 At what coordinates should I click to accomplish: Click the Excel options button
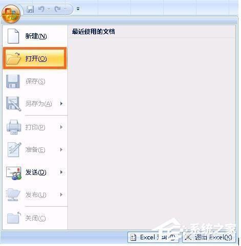pyautogui.click(x=153, y=237)
